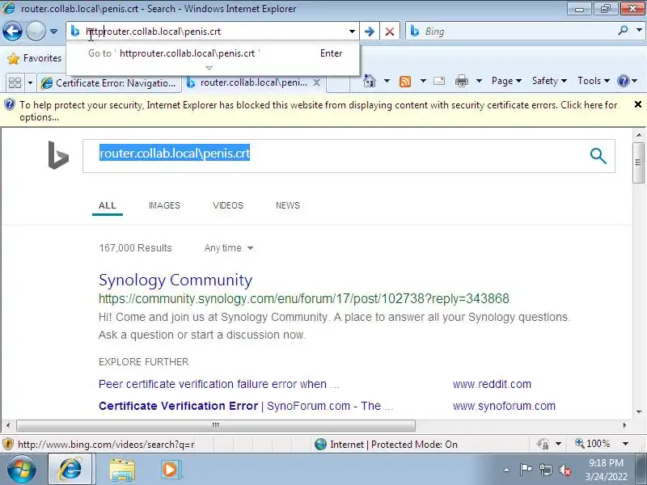
Task: Click the security information bar message
Action: 318,111
